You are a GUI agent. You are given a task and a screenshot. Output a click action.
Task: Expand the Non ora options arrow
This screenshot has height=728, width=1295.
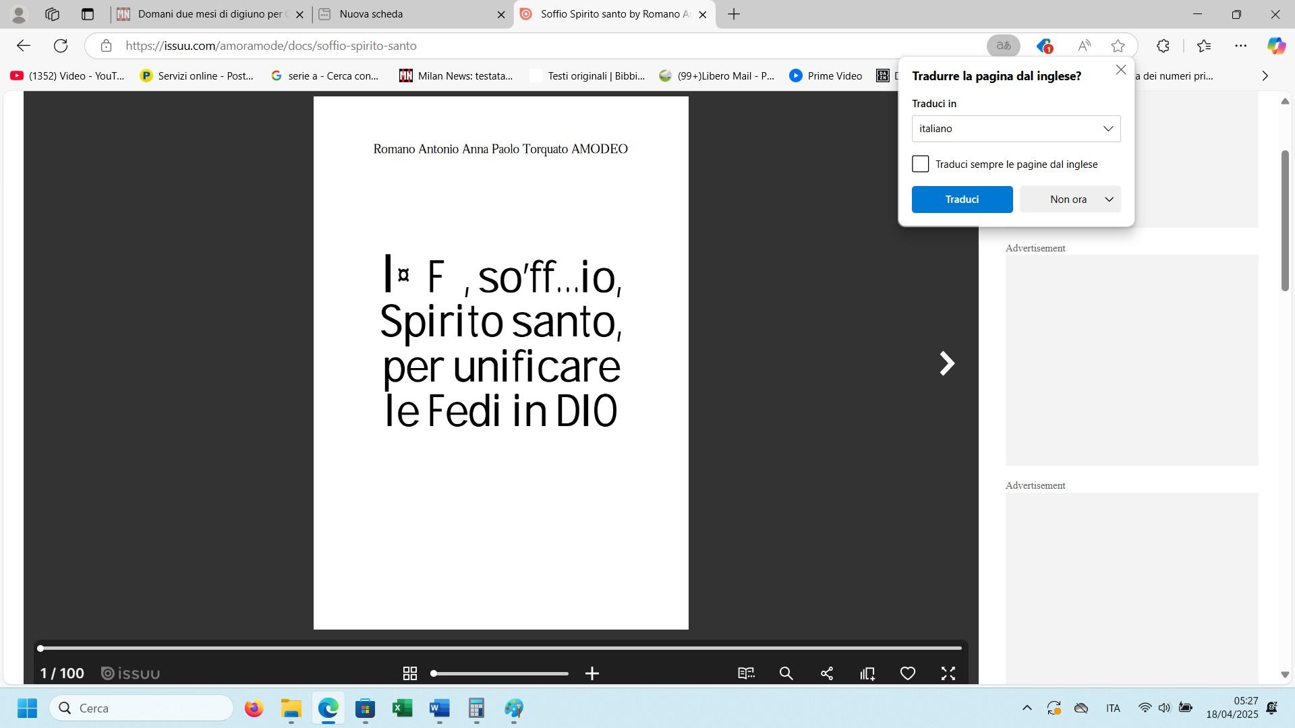pyautogui.click(x=1109, y=200)
